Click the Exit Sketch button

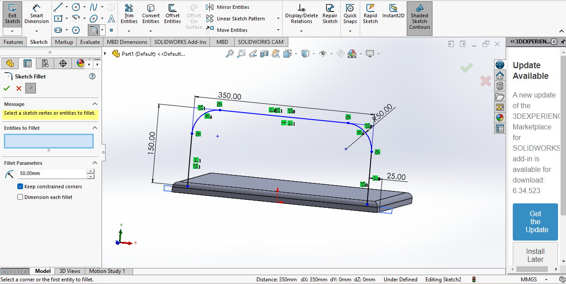click(x=12, y=14)
